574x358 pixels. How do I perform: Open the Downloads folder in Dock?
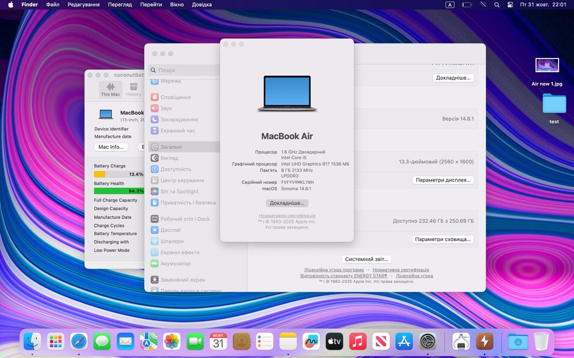coord(518,341)
